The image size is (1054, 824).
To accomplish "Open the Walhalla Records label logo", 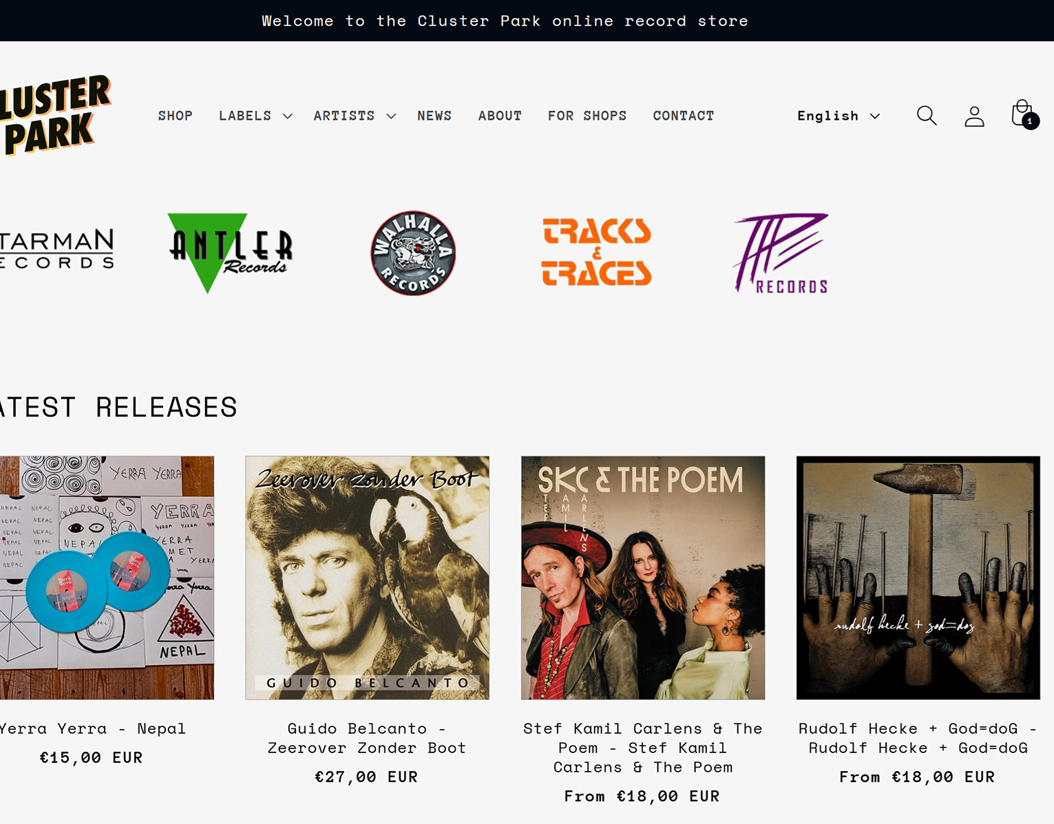I will coord(413,253).
